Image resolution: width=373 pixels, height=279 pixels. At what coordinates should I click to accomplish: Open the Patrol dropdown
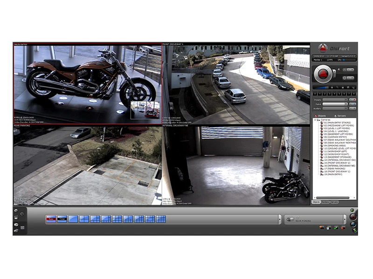tap(335, 104)
